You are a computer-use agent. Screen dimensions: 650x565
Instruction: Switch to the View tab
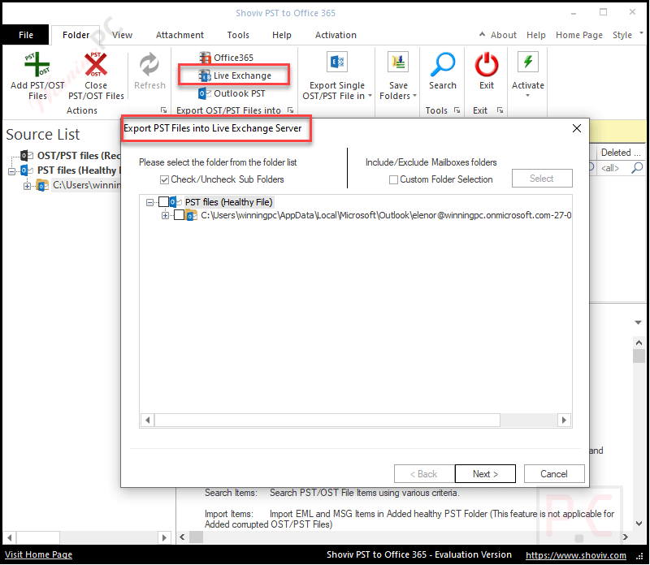[x=123, y=35]
